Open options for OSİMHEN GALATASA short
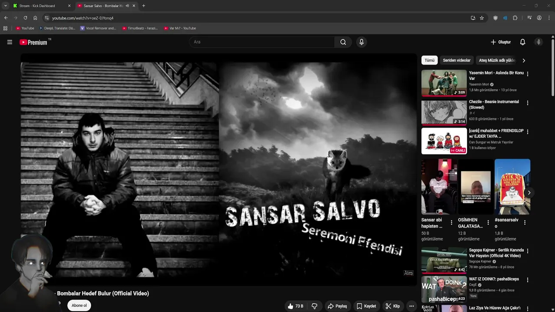 tap(488, 222)
